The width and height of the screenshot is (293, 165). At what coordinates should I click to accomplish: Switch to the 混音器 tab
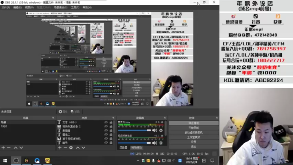click(x=123, y=148)
